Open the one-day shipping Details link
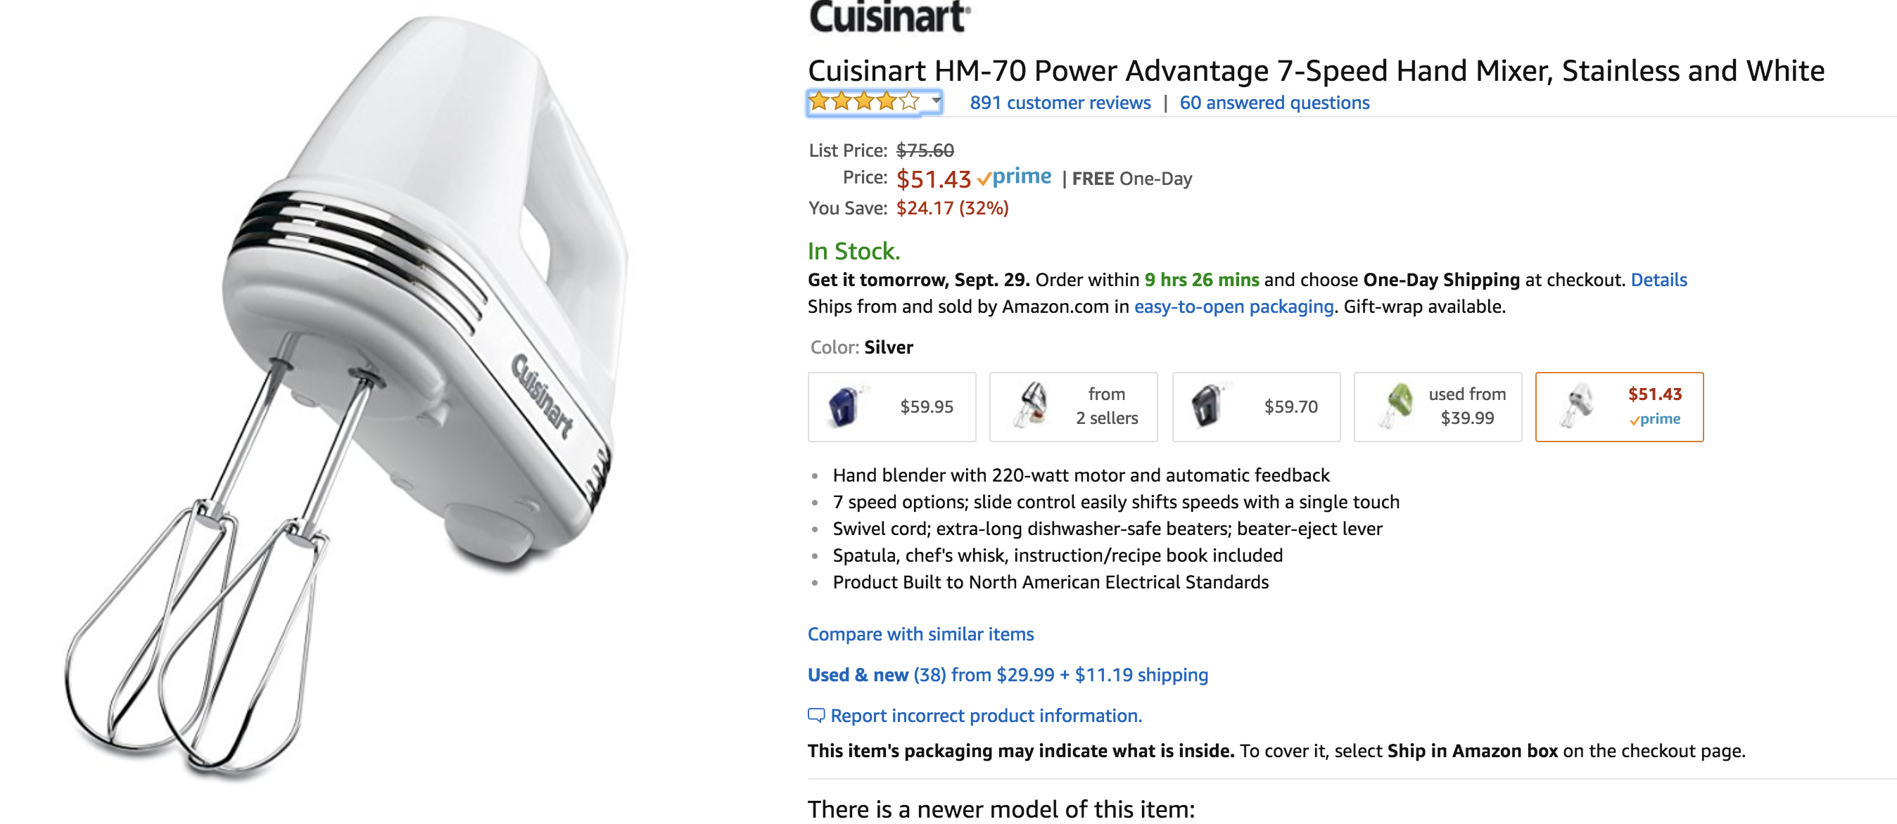1897x824 pixels. (1658, 281)
